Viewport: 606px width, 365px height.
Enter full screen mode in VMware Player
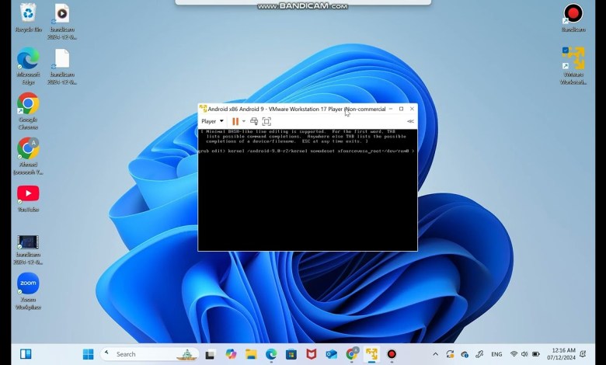coord(266,121)
